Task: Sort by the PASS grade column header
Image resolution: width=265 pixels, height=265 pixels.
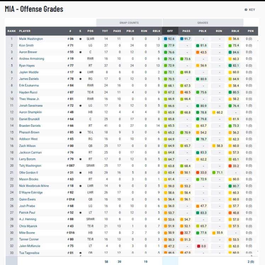Action: point(186,31)
